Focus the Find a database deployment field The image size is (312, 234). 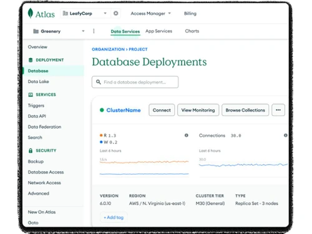click(x=135, y=82)
